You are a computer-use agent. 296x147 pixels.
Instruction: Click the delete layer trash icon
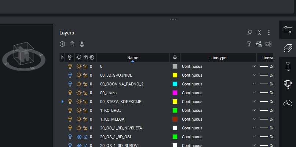pyautogui.click(x=72, y=44)
